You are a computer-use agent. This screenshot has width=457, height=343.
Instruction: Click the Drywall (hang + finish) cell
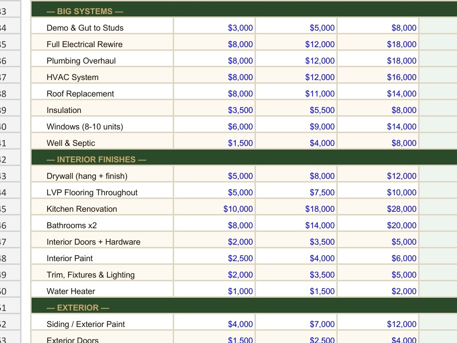coord(102,174)
